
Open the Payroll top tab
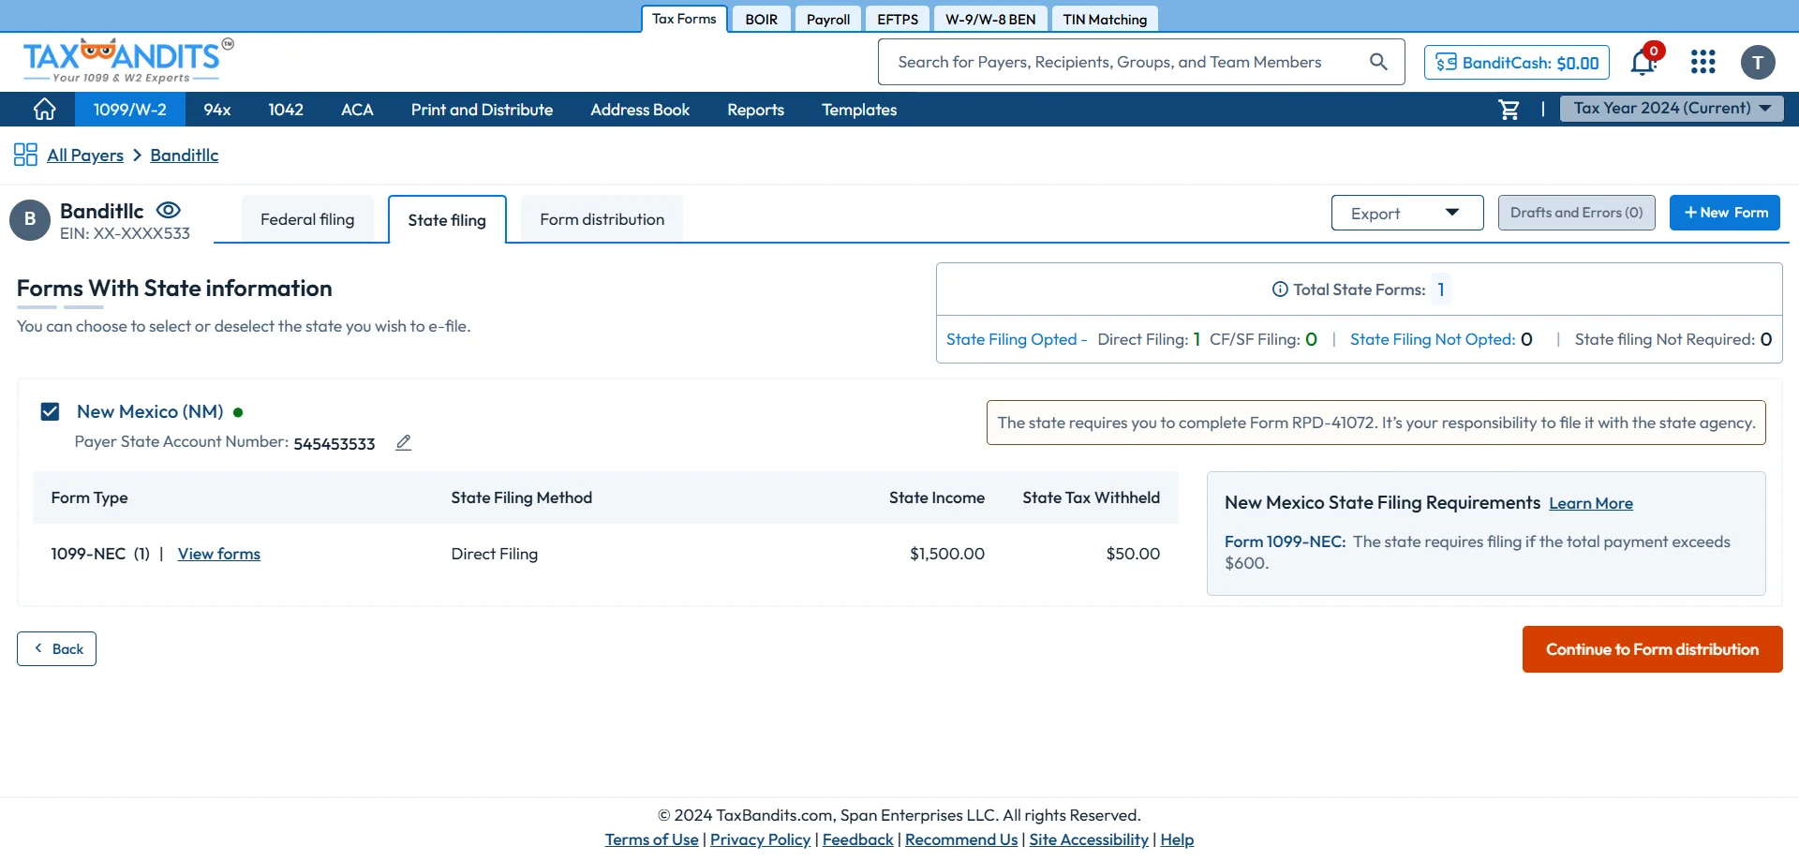click(x=828, y=20)
